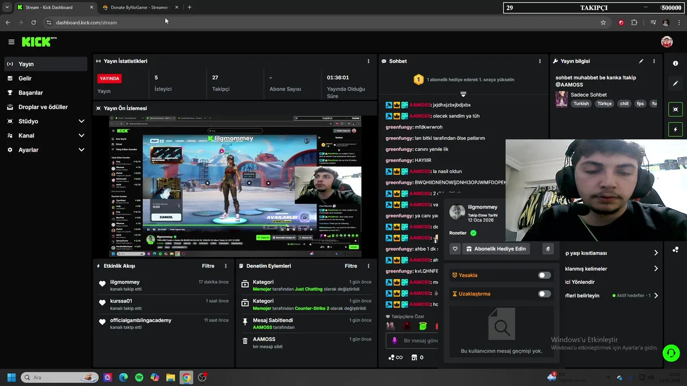The height and width of the screenshot is (386, 687).
Task: Open Filtre dropdown in Denetim Eylemleri
Action: [351, 266]
